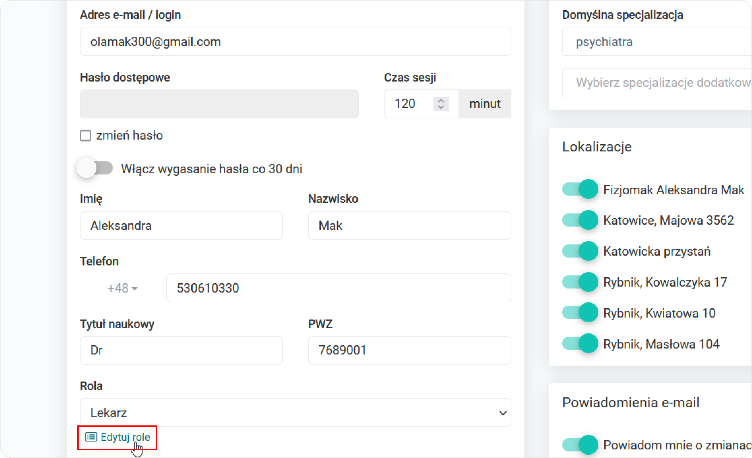Toggle Rybnik, Kwiatowa 10 location
This screenshot has height=458, width=752.
(x=580, y=313)
